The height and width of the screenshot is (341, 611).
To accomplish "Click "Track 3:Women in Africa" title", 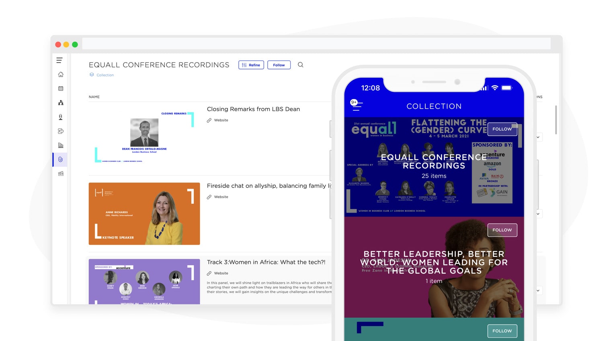I will (266, 262).
